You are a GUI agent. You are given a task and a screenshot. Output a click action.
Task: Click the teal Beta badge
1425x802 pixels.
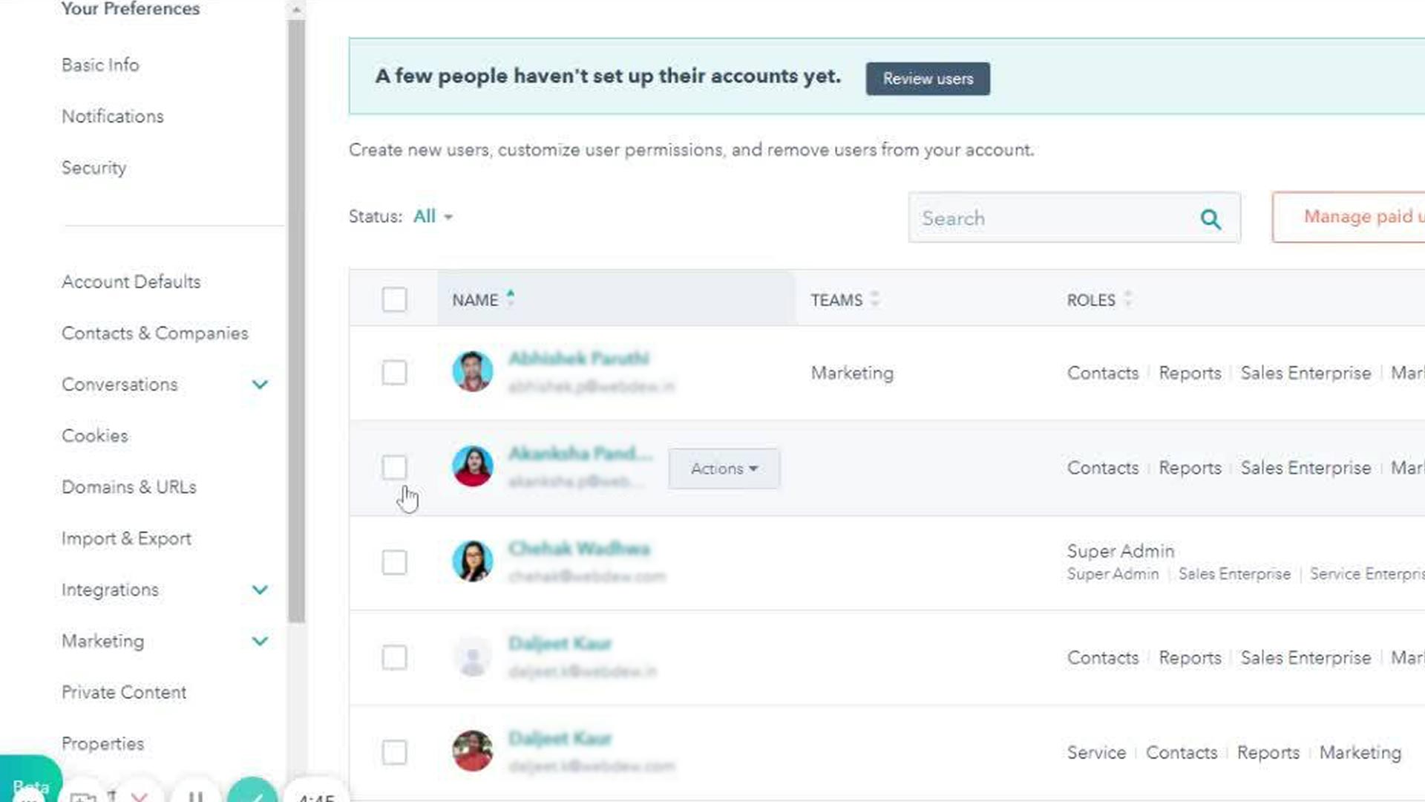tap(31, 786)
